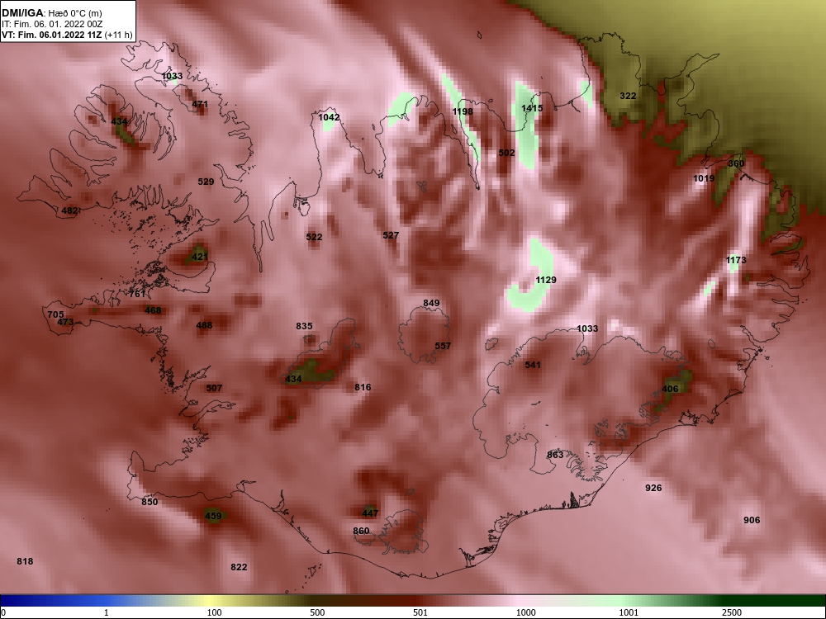
Task: Click the '322' value in the northeast
Action: point(628,96)
